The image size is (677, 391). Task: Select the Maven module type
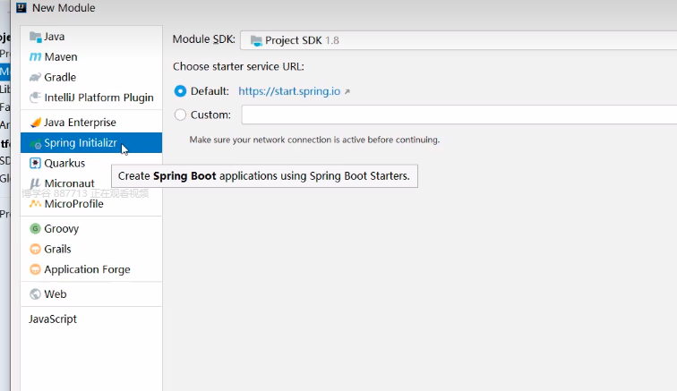91,57
